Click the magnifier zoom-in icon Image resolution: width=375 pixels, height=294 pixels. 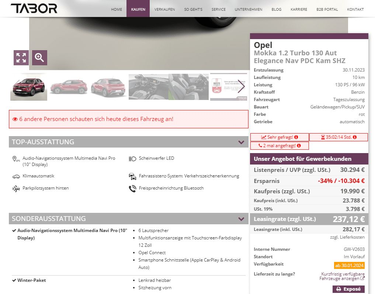[x=39, y=58]
